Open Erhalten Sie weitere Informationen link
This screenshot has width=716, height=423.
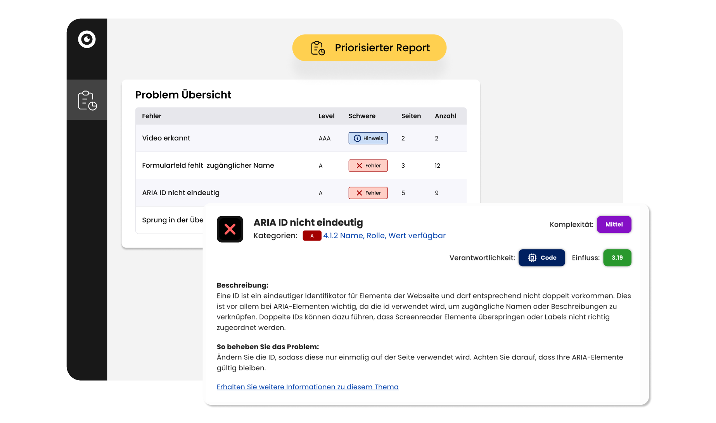click(x=308, y=387)
